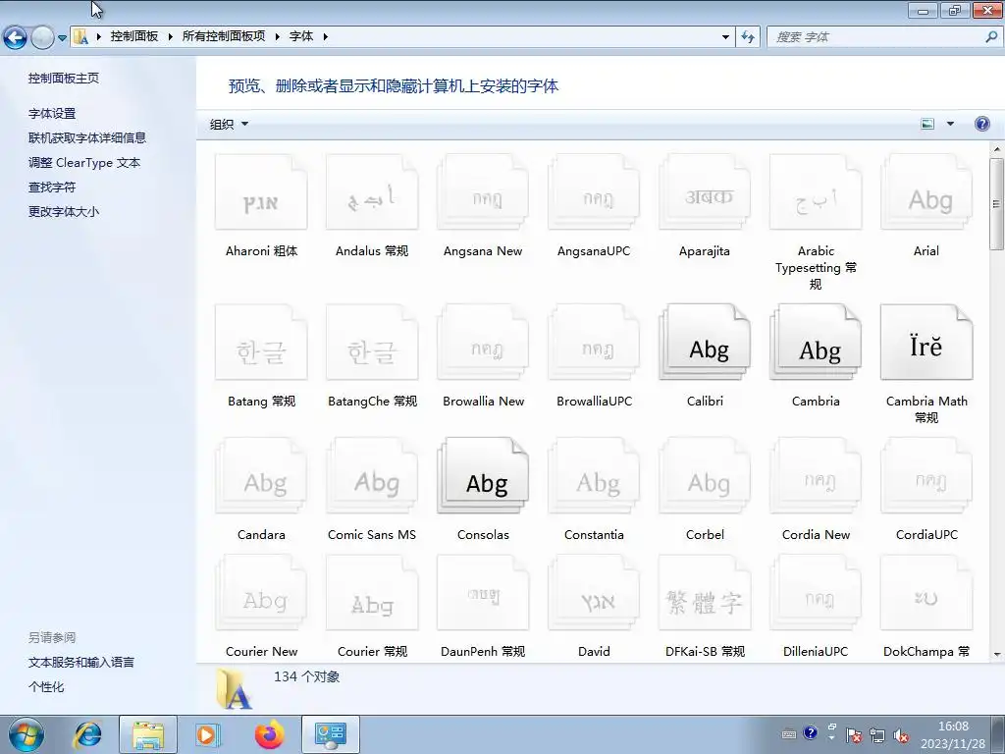Open 查找字符 link

point(52,188)
